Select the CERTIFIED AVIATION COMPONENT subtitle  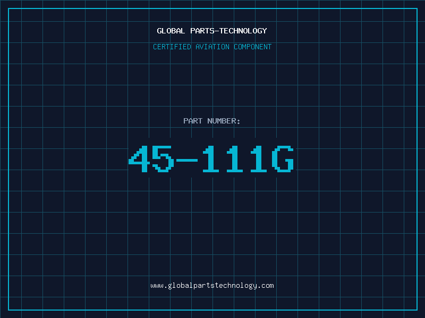212,47
